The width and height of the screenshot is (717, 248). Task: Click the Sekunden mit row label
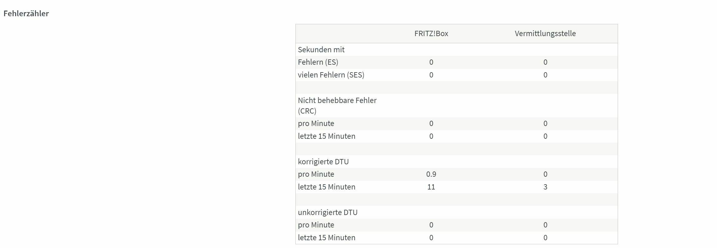[321, 49]
